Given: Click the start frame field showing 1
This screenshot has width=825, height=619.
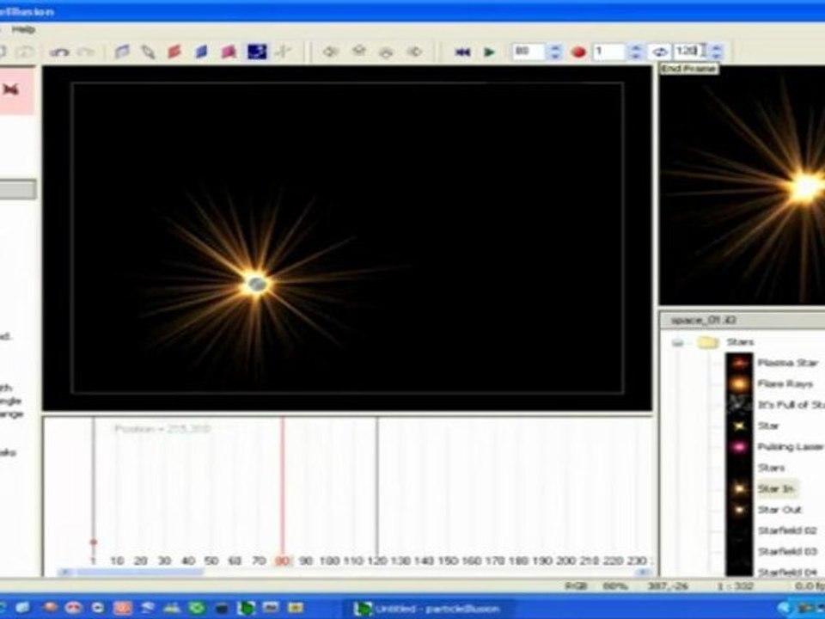Looking at the screenshot, I should 609,52.
